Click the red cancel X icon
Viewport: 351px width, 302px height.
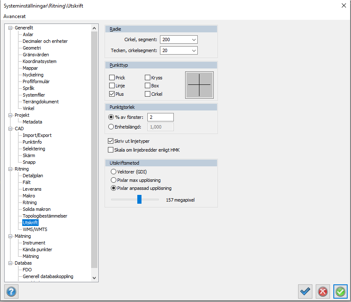[322, 291]
